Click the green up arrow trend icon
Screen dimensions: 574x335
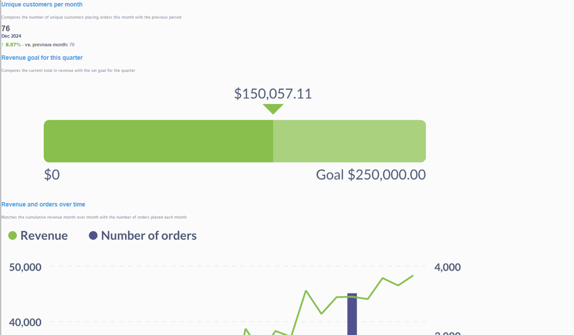pyautogui.click(x=3, y=45)
